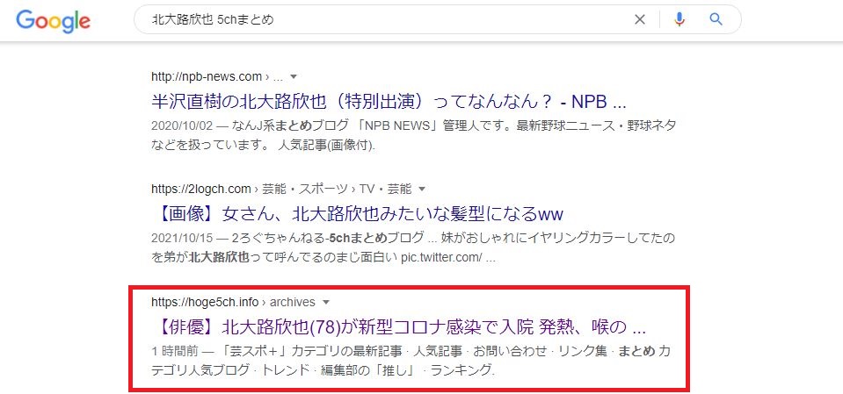The width and height of the screenshot is (843, 394).
Task: Select the http://npb-news.com URL text
Action: click(x=207, y=77)
